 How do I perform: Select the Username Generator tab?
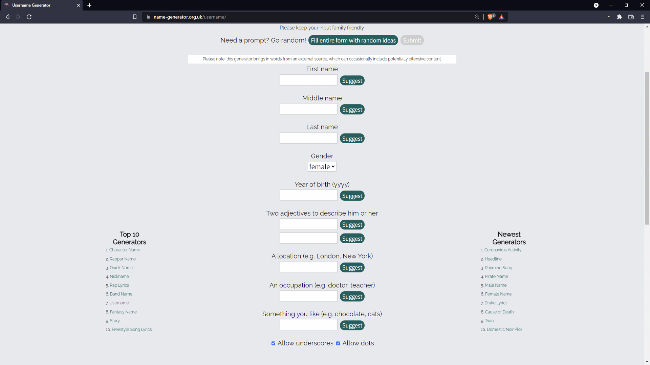pyautogui.click(x=41, y=5)
